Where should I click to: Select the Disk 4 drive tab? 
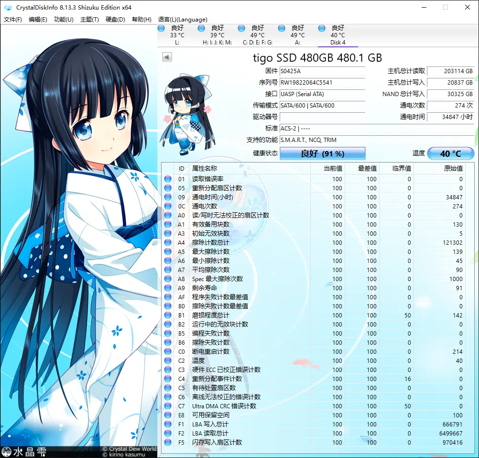[338, 35]
